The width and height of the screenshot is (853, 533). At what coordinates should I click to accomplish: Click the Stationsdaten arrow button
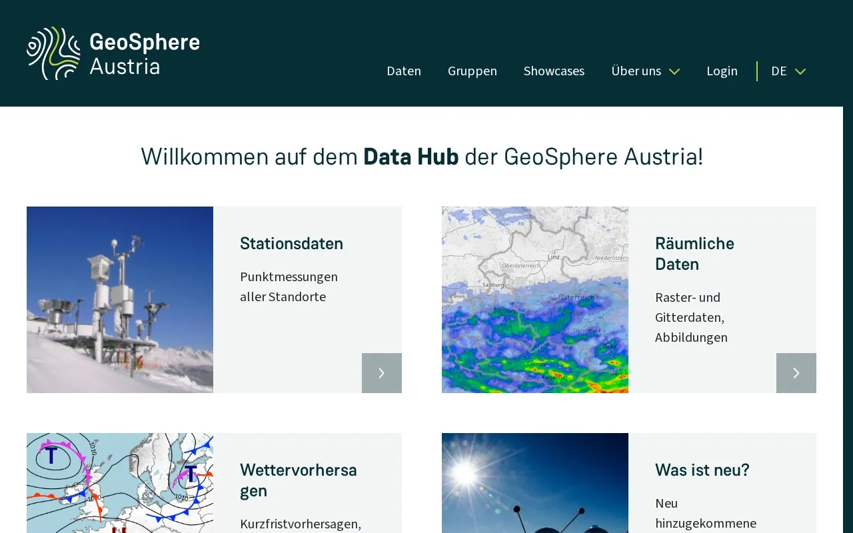[382, 373]
